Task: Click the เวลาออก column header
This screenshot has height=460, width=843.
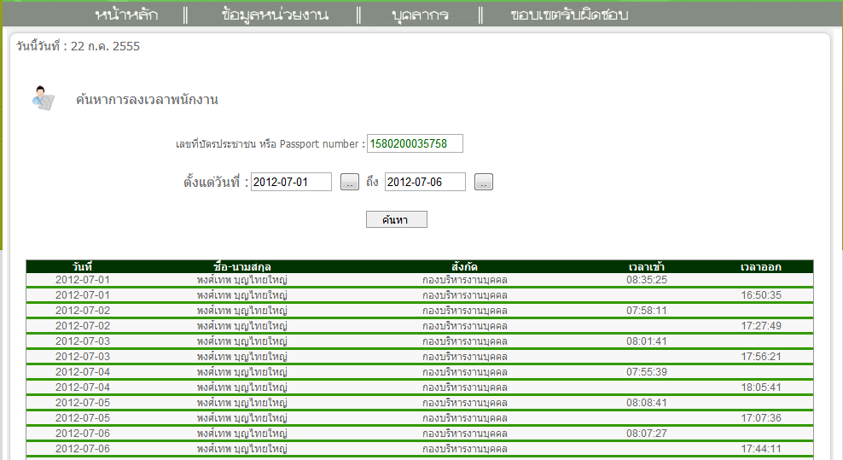Action: [761, 267]
